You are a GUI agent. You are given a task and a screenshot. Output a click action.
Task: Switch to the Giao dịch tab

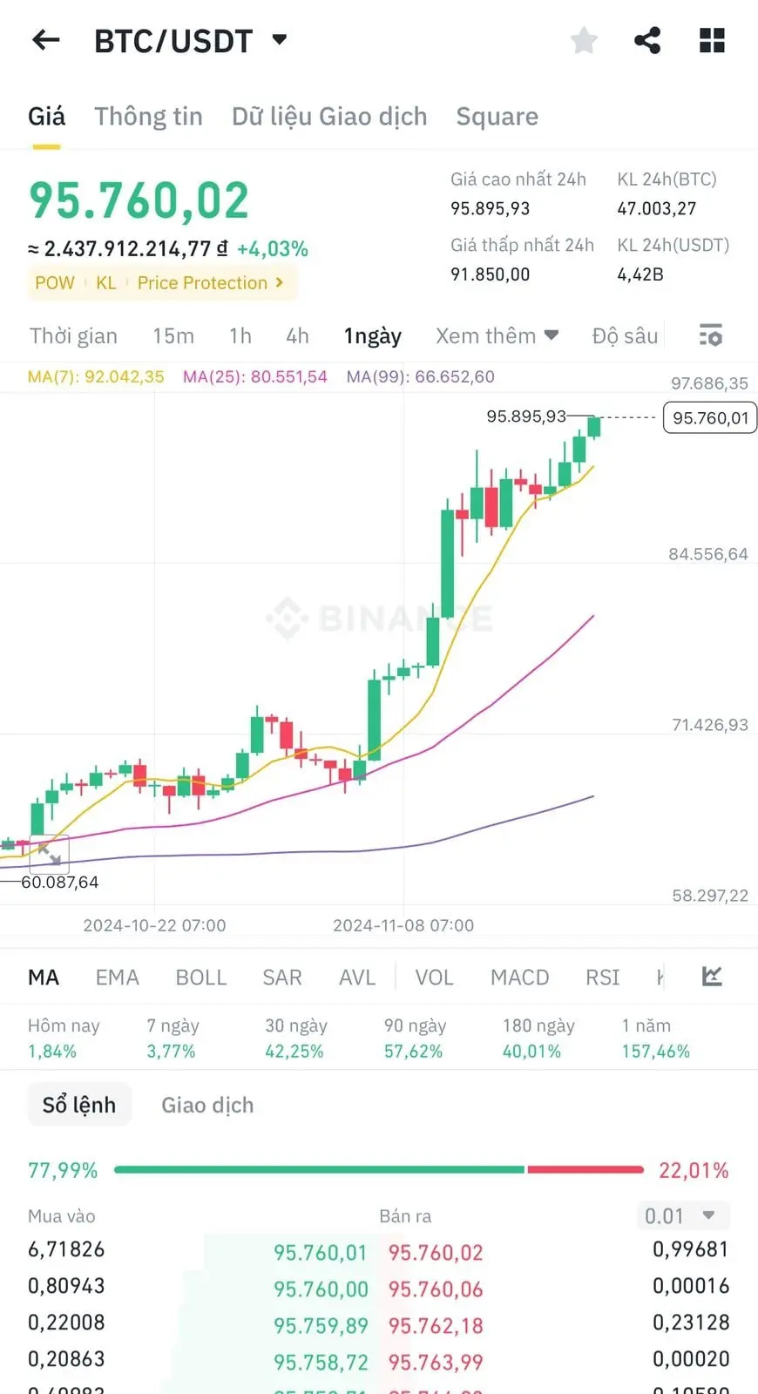coord(207,1105)
